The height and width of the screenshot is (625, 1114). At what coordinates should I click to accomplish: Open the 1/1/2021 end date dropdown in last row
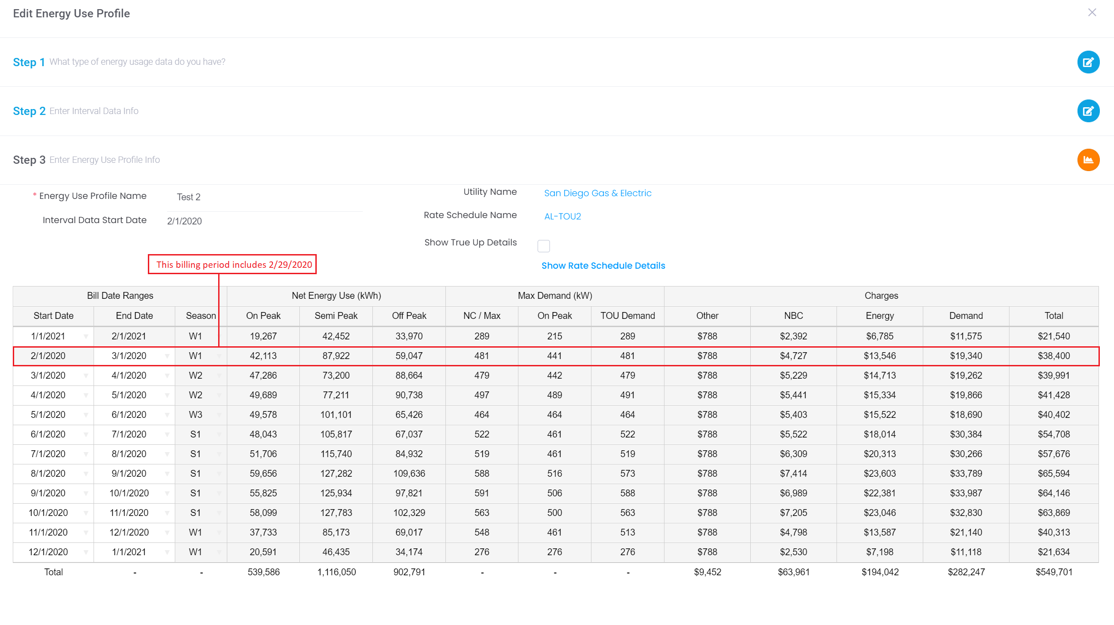coord(167,552)
